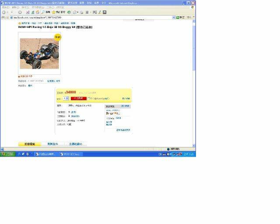
Task: Open the Favorites menu in the menu bar
Action: [x=38, y=7]
